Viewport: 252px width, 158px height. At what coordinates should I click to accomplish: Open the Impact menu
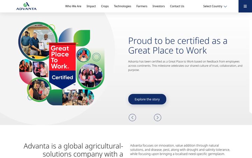[91, 6]
